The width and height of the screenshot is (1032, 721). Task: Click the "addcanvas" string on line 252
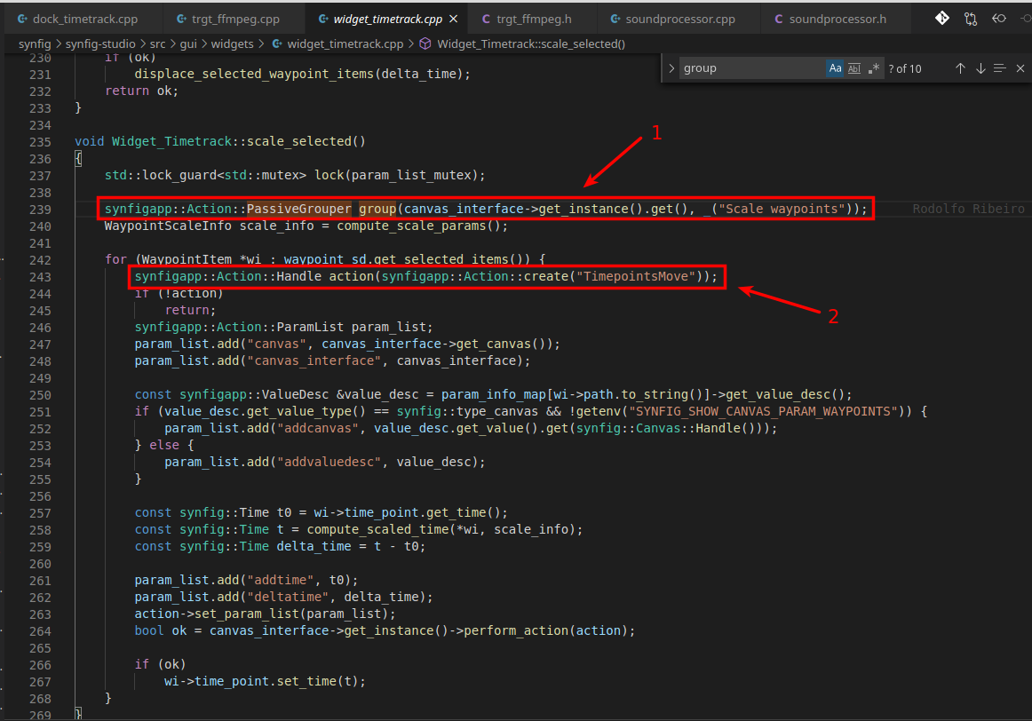318,428
